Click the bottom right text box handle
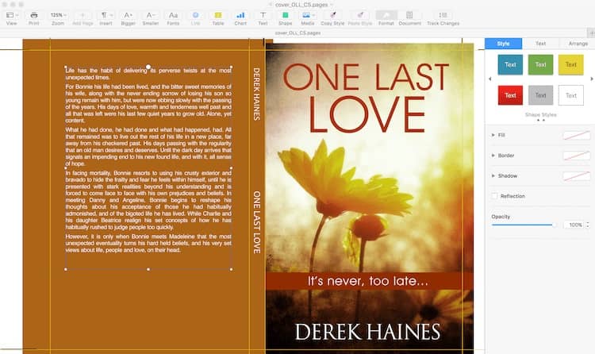The height and width of the screenshot is (354, 595). tap(232, 269)
